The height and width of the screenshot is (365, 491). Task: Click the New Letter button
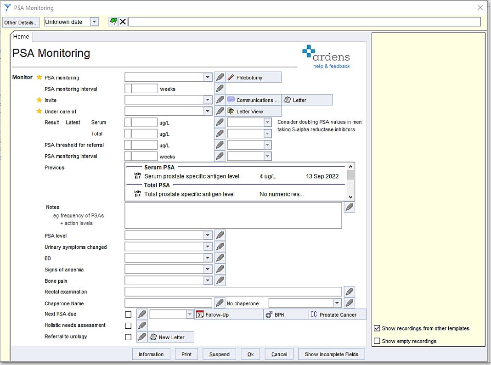pyautogui.click(x=171, y=337)
